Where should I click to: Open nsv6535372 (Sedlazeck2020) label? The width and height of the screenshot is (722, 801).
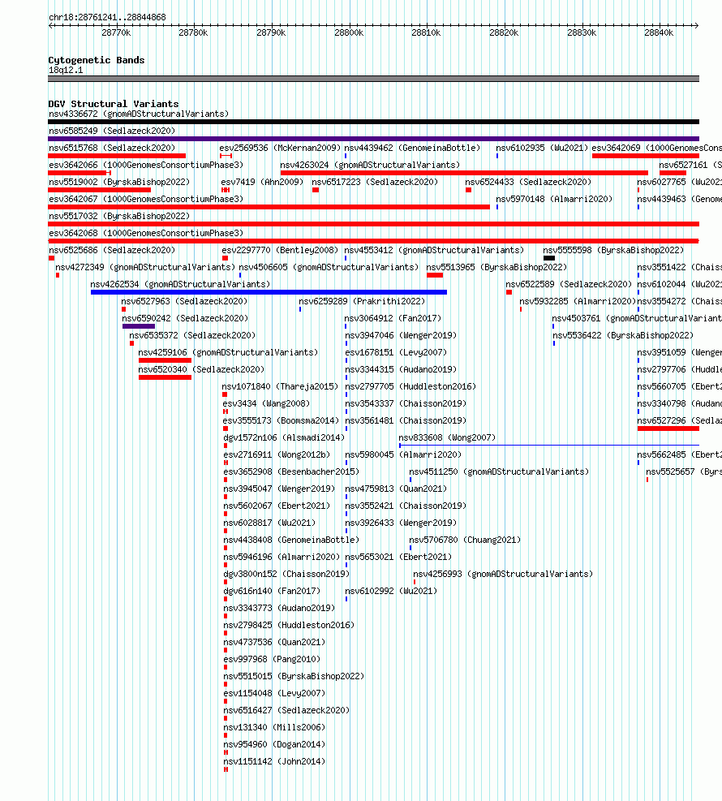coord(192,336)
